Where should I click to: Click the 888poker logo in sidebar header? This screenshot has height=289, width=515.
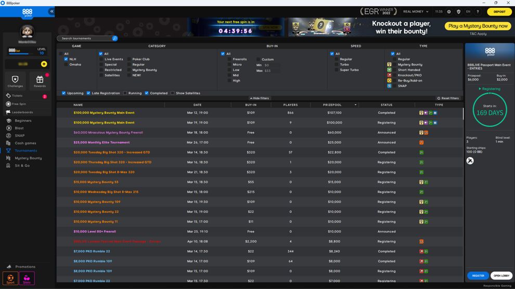pos(27,12)
